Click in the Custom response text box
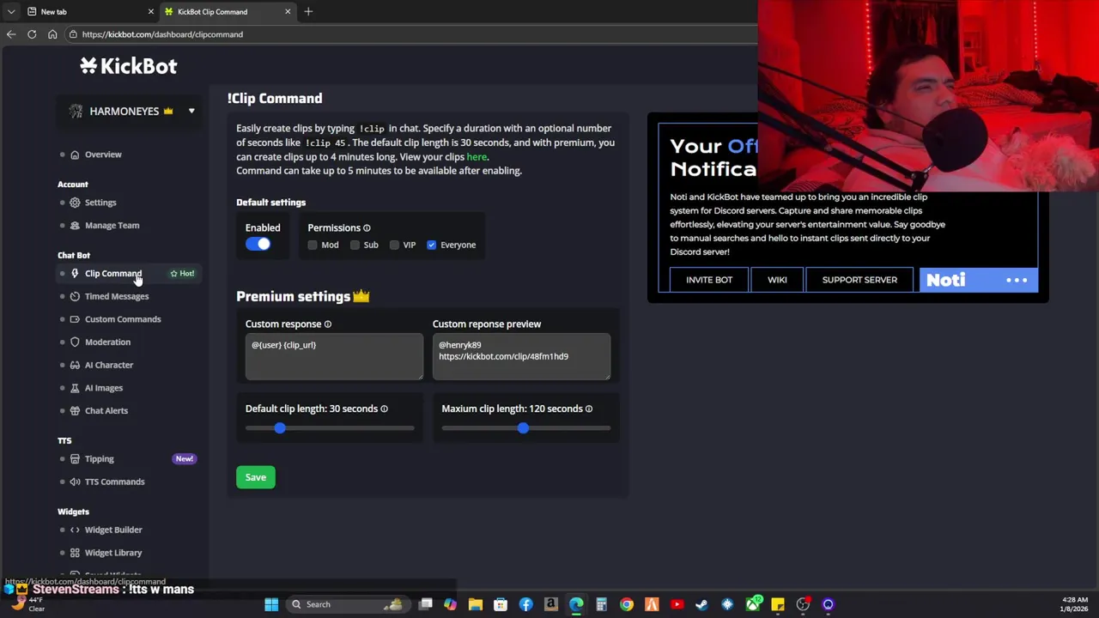The image size is (1099, 618). click(334, 356)
